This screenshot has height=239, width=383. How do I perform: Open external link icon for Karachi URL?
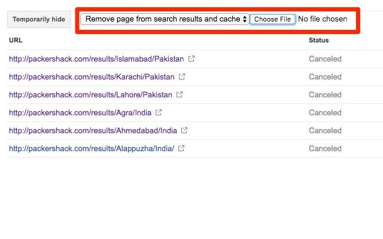pyautogui.click(x=182, y=77)
